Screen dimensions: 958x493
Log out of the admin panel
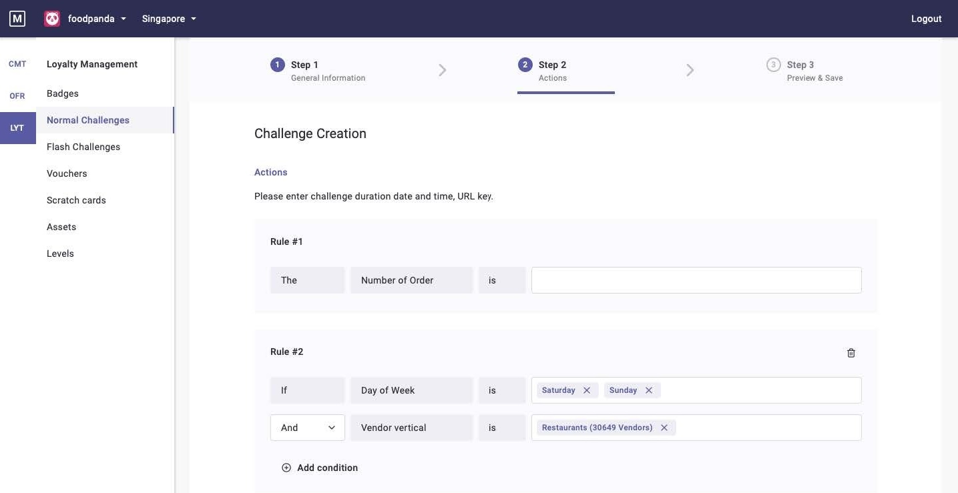(x=927, y=18)
